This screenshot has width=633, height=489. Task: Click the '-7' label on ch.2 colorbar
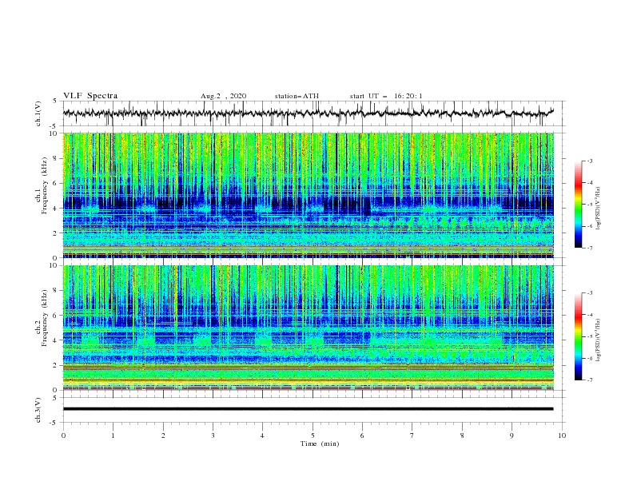click(589, 380)
